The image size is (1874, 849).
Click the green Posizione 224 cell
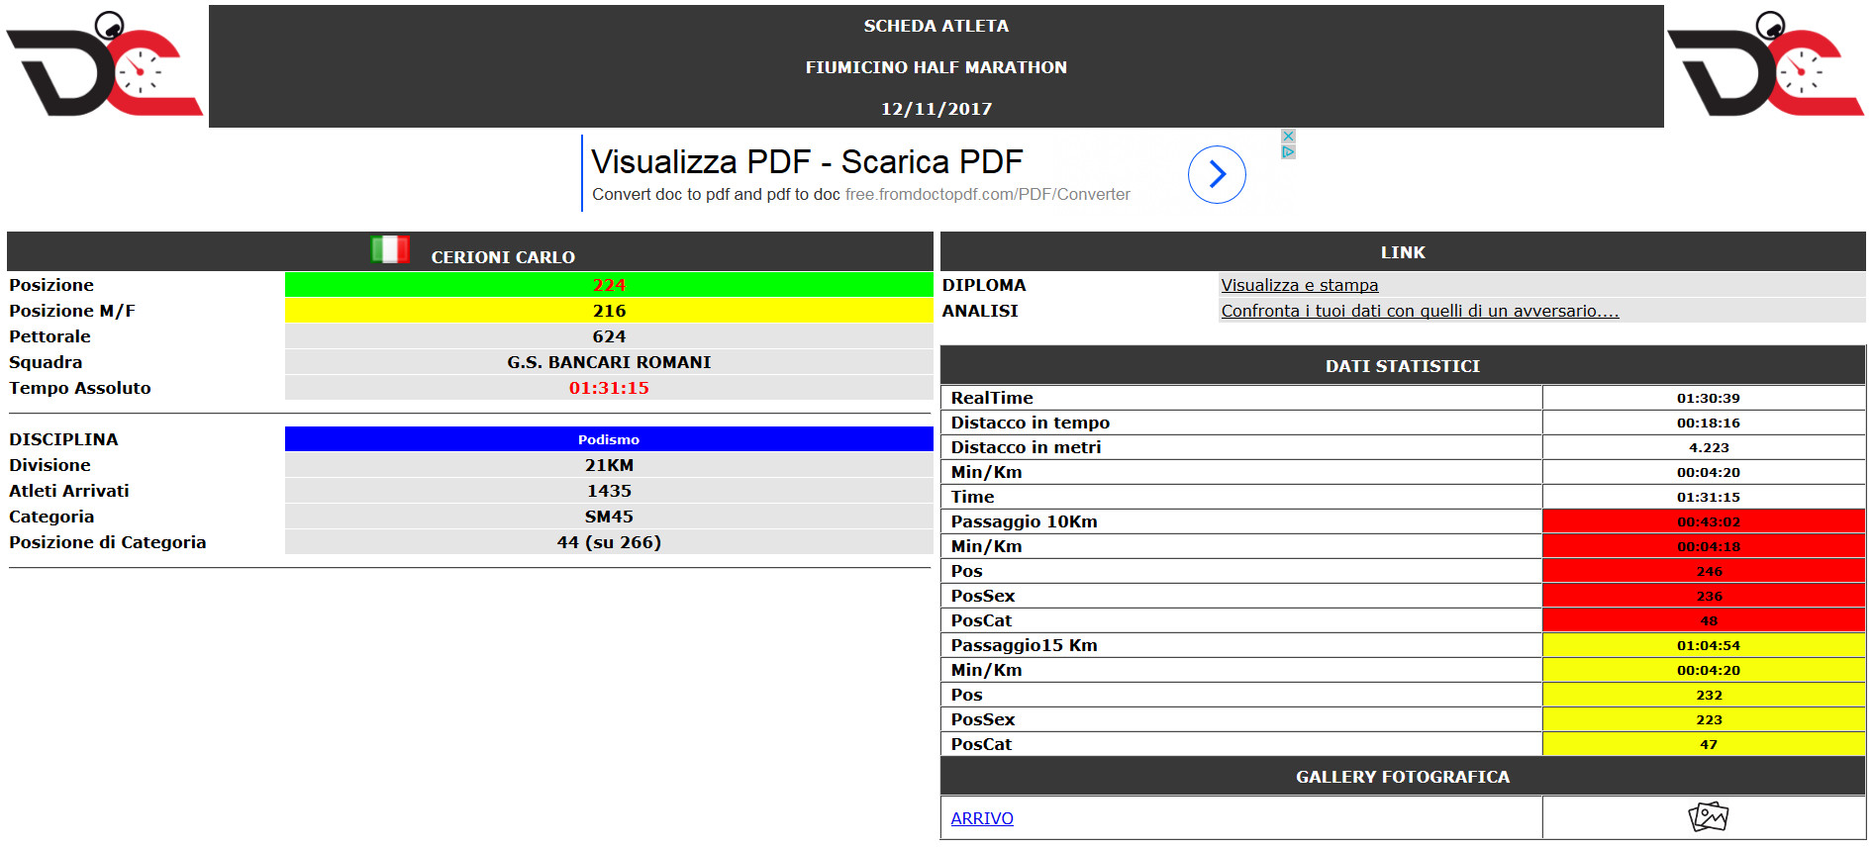(608, 285)
